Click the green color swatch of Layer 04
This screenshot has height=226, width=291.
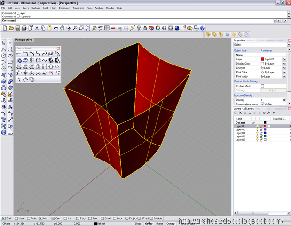coord(265,137)
